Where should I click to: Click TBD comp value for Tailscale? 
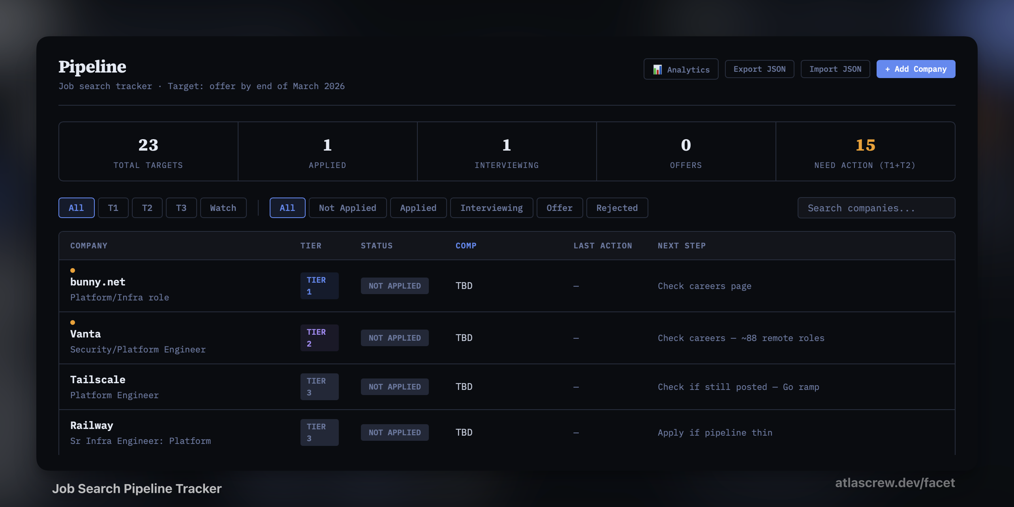(x=464, y=386)
